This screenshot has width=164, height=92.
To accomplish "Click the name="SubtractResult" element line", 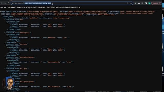I will pyautogui.click(x=42, y=62).
